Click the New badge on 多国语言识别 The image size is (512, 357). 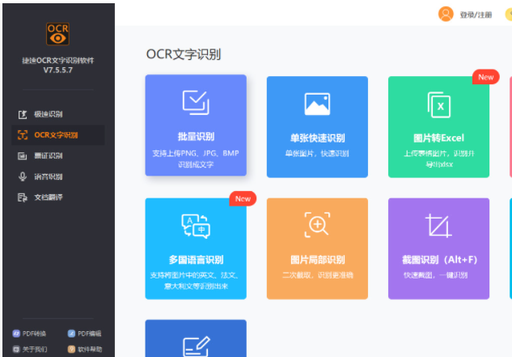(243, 199)
